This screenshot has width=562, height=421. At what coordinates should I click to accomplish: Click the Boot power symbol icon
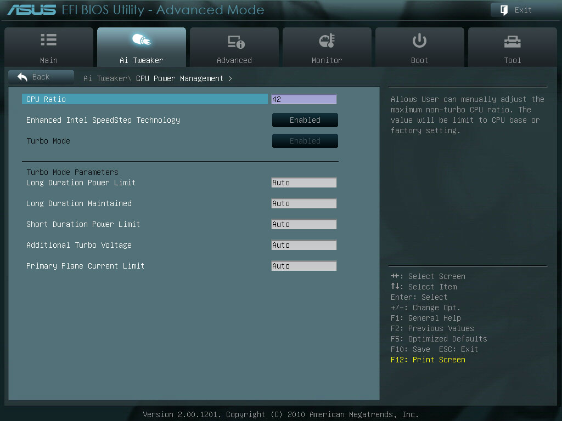(x=419, y=41)
